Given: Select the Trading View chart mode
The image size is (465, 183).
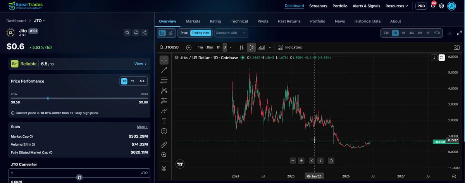Looking at the screenshot, I should click(201, 33).
